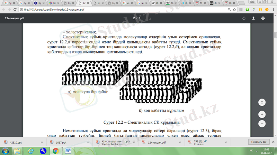Go back to previous page

[x=3, y=10]
